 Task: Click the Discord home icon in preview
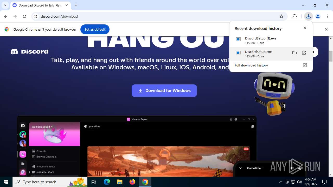[23, 125]
